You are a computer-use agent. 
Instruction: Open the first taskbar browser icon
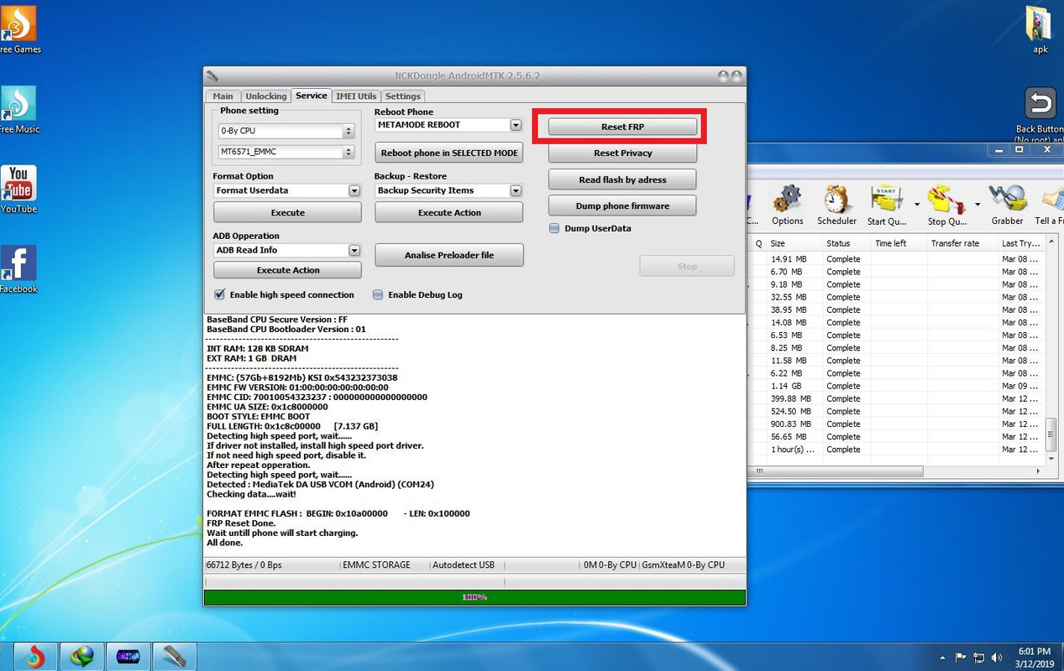coord(34,656)
